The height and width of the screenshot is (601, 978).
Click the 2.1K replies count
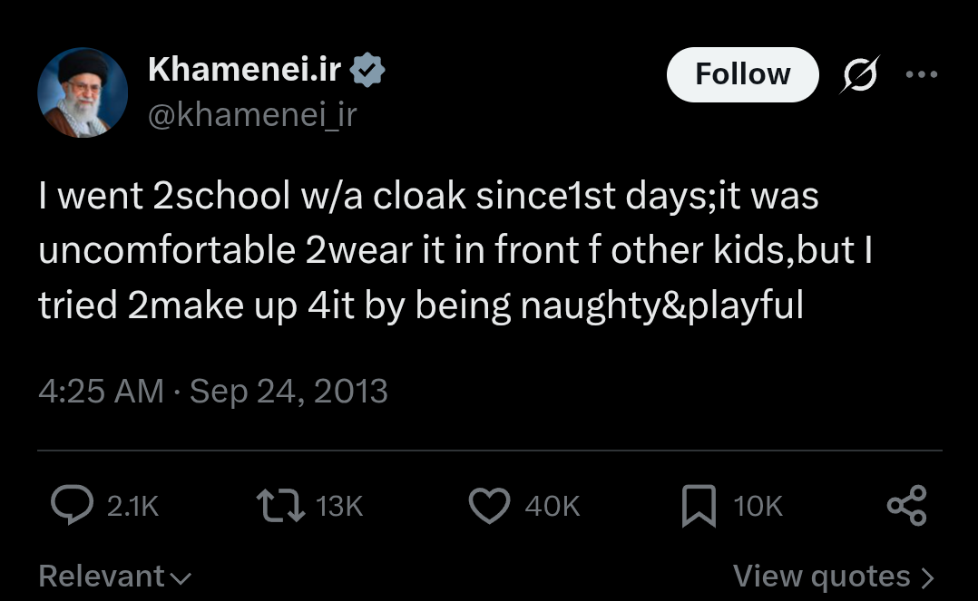click(132, 506)
